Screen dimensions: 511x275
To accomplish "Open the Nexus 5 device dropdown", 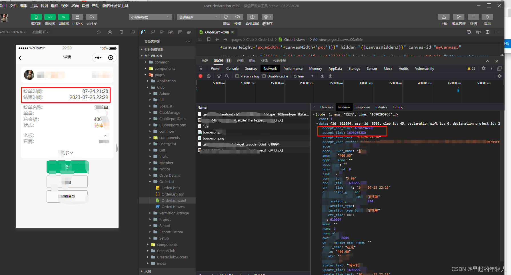I will coord(13,32).
